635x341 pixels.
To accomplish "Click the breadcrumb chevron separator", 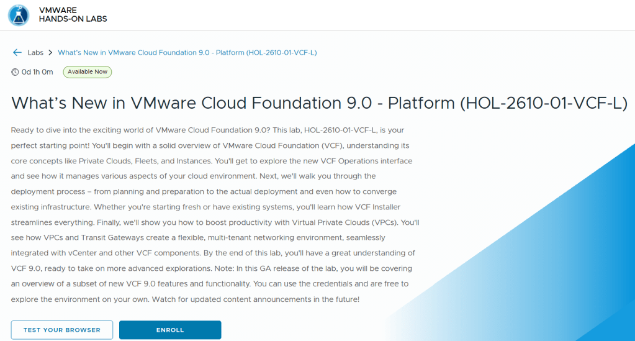I will tap(51, 53).
